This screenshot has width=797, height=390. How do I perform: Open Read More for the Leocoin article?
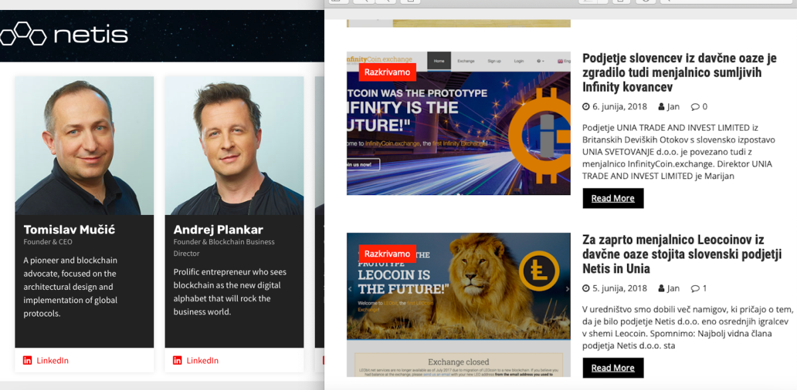(613, 368)
